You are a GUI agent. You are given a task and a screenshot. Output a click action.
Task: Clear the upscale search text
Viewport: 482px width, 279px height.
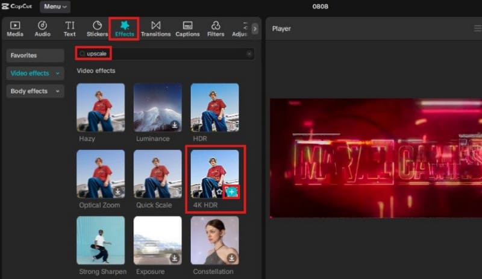(x=249, y=54)
